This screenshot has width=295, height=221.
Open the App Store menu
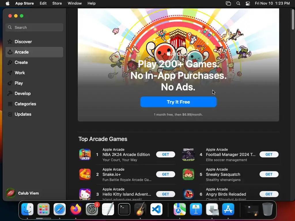(x=24, y=3)
